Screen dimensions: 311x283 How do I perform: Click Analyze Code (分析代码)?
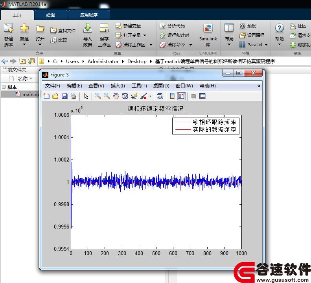[172, 26]
